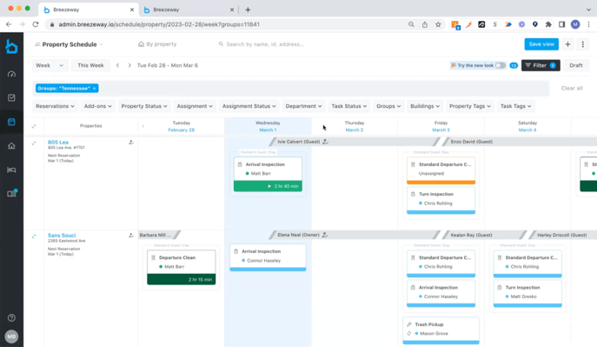Open the tasks checkmark icon in sidebar
597x347 pixels.
pyautogui.click(x=11, y=98)
